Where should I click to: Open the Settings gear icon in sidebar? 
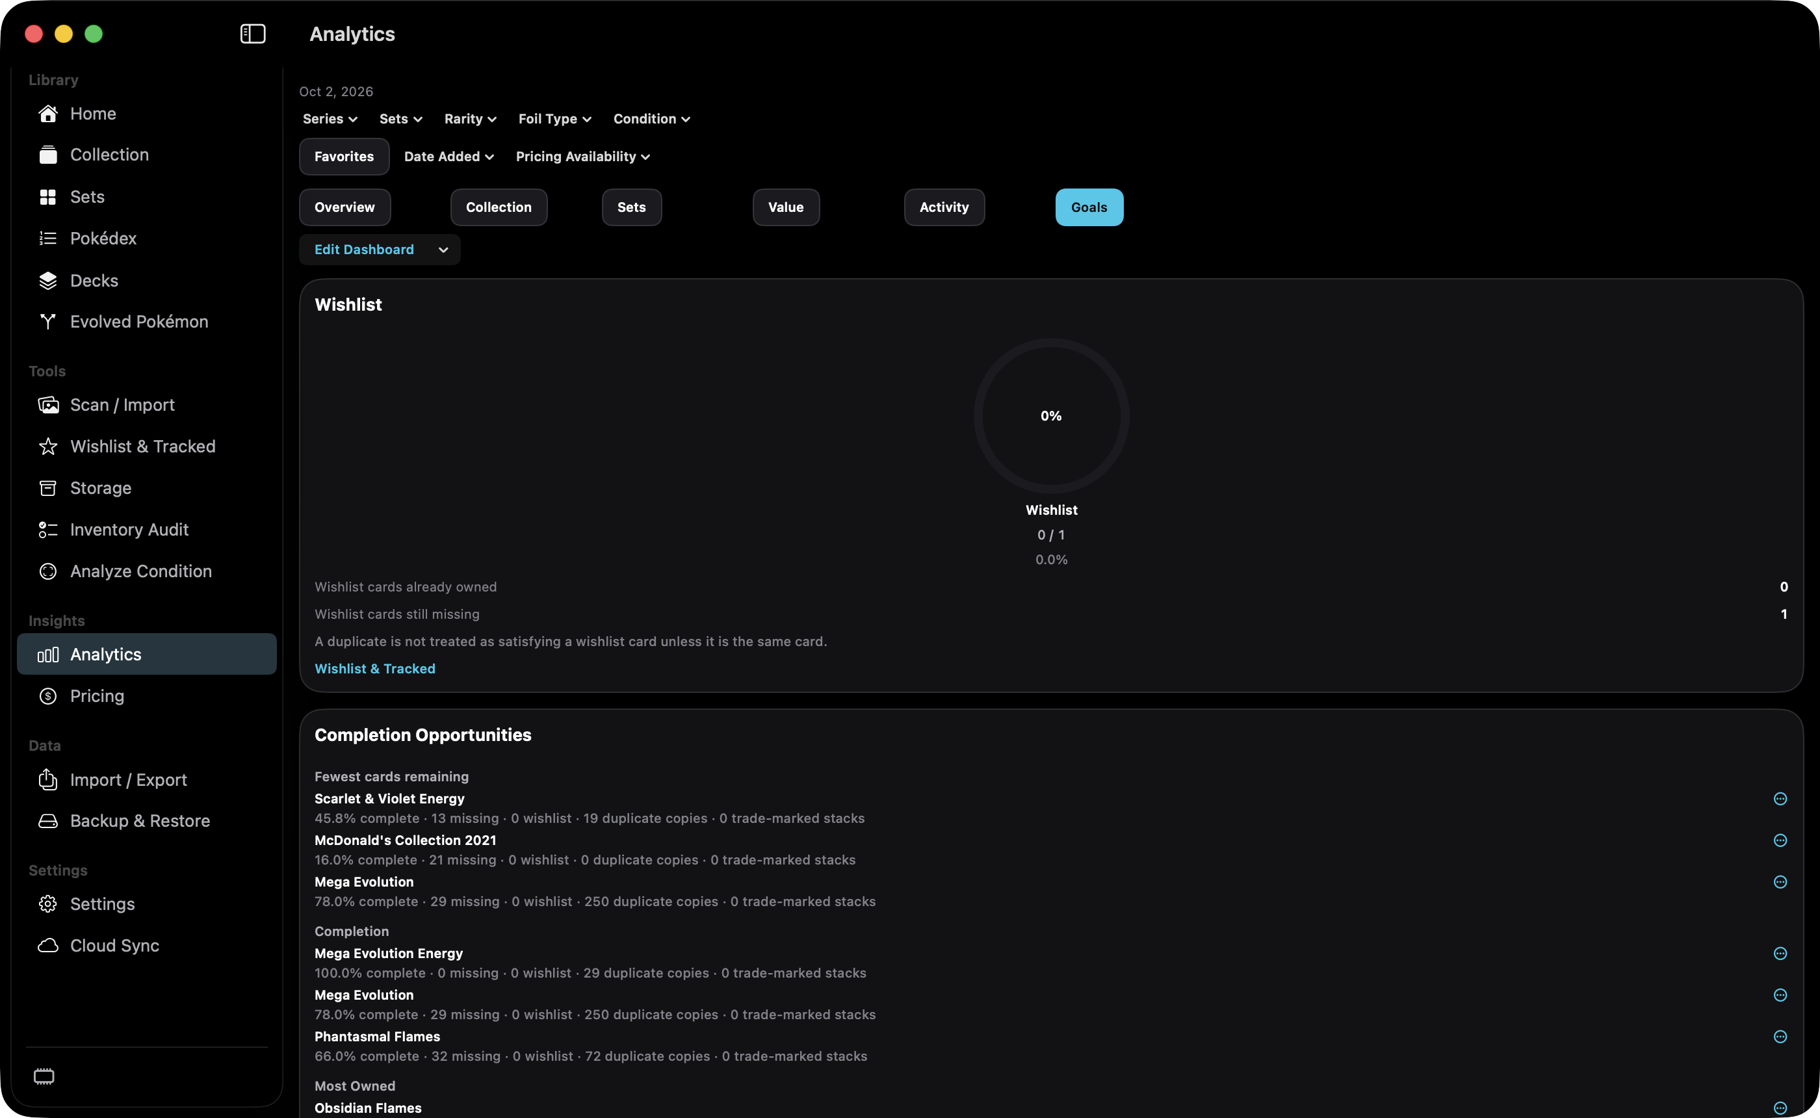(48, 904)
